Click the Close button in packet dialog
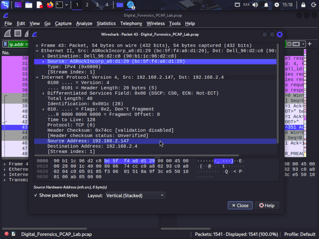319x239 pixels. [x=240, y=205]
